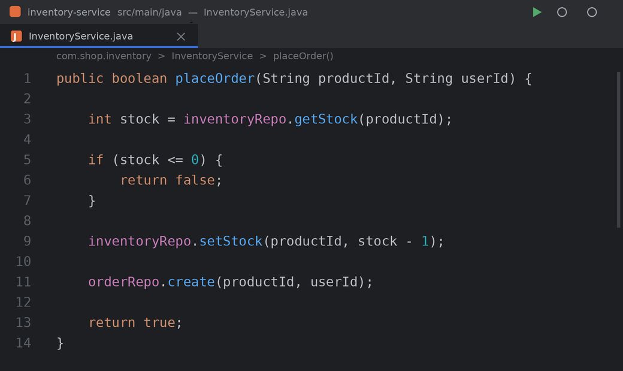Click the inventory-service project name in the title bar
Image resolution: width=623 pixels, height=371 pixels.
[x=69, y=13]
